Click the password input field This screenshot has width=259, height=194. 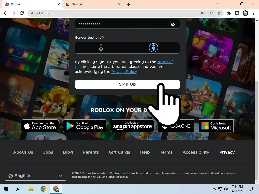point(127,24)
